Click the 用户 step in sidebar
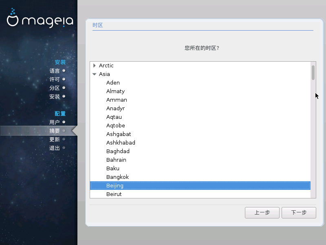Screen dimensions: 326x245 (55, 122)
